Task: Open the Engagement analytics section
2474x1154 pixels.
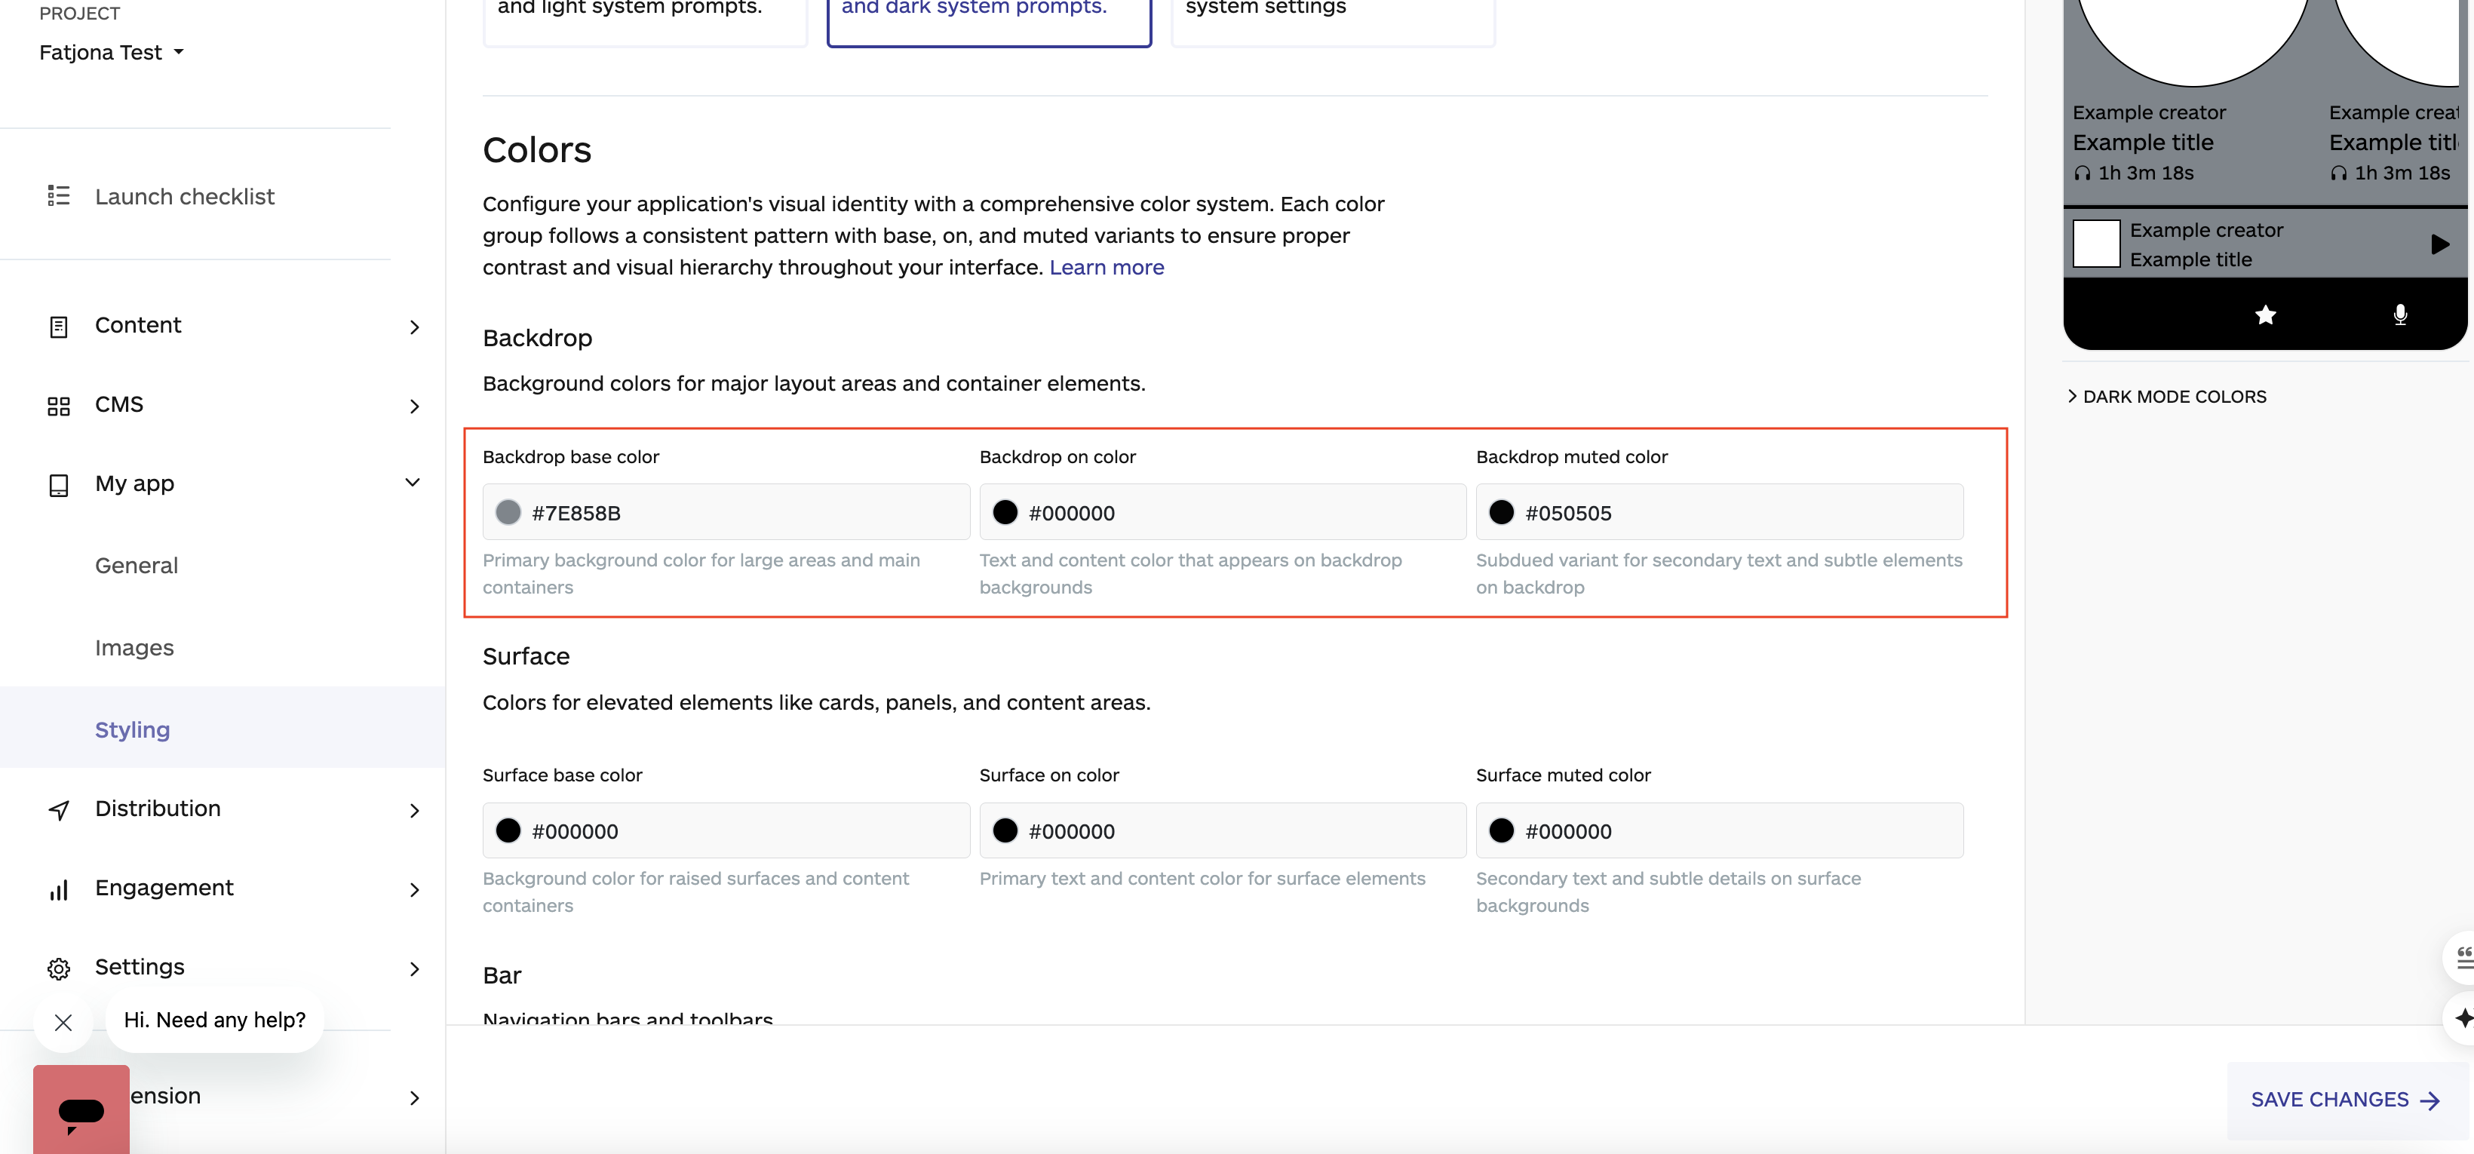Action: 164,888
